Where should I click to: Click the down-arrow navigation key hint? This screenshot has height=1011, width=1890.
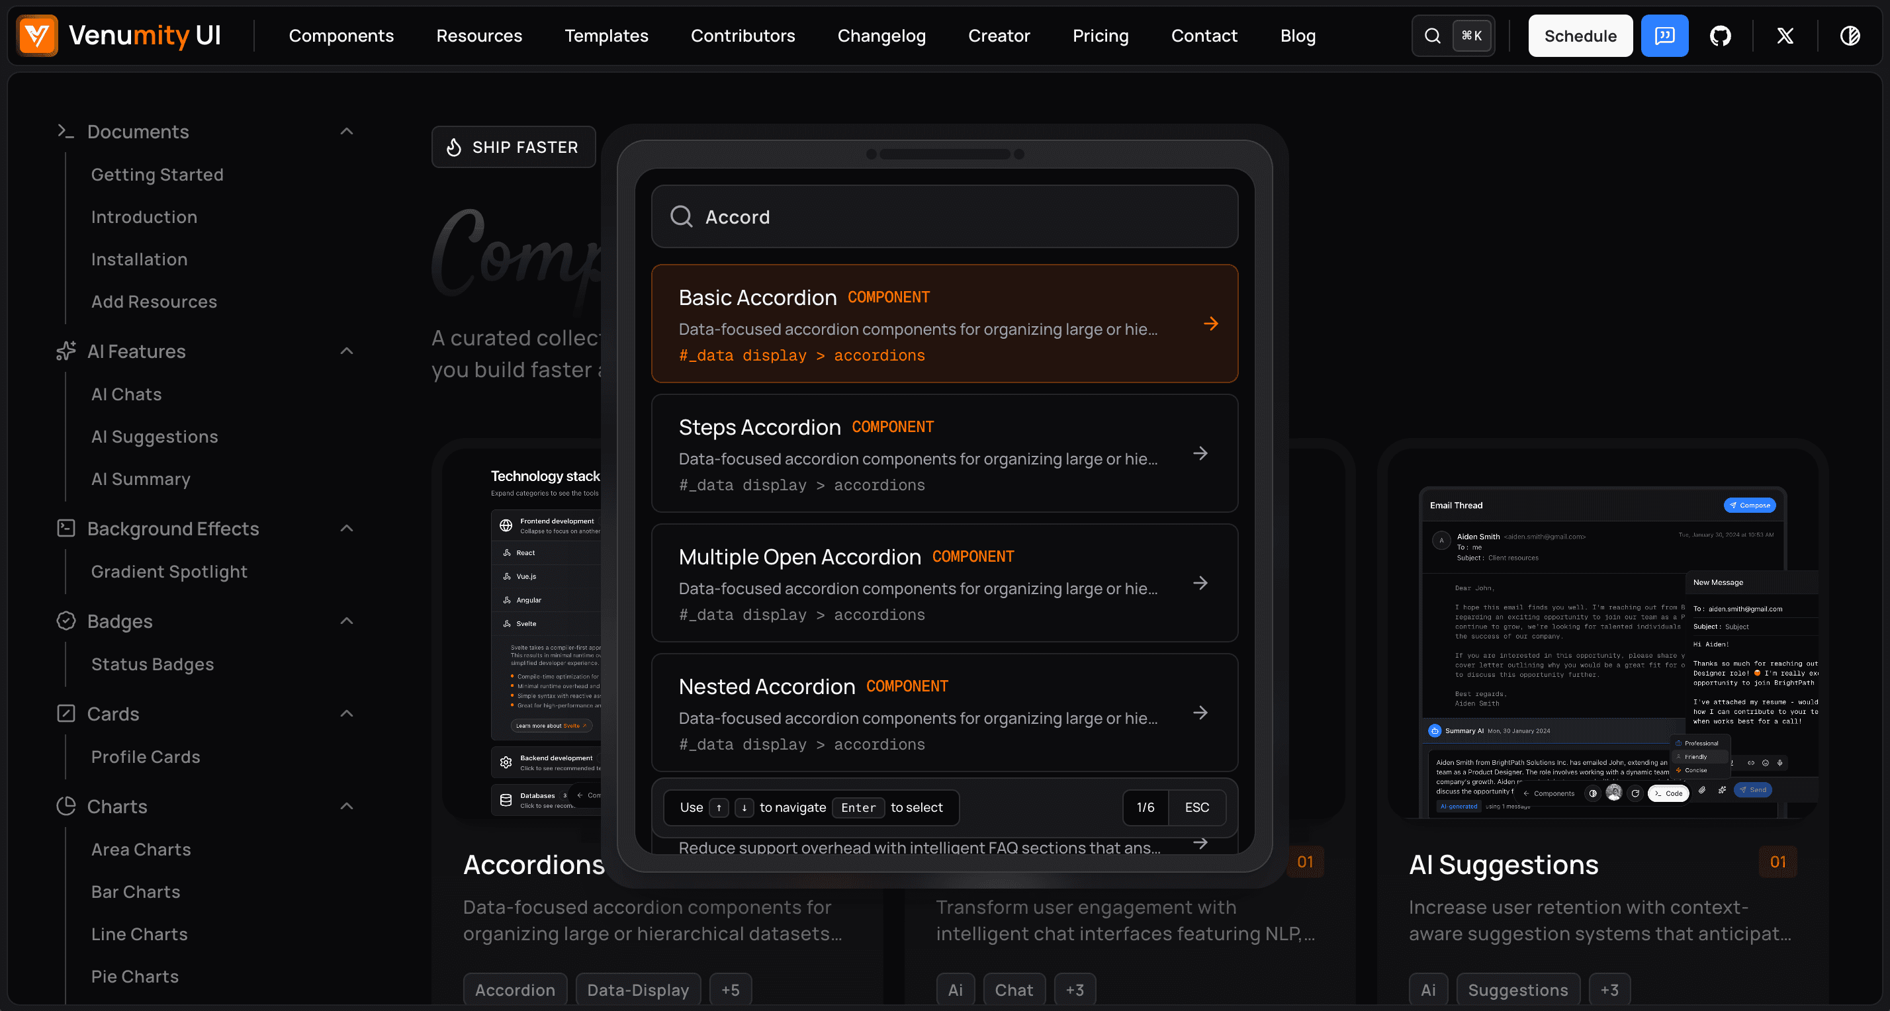click(744, 808)
